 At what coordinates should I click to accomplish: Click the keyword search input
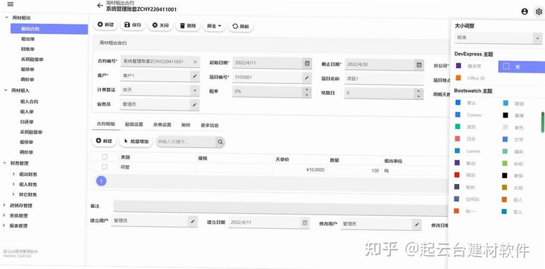(x=186, y=142)
